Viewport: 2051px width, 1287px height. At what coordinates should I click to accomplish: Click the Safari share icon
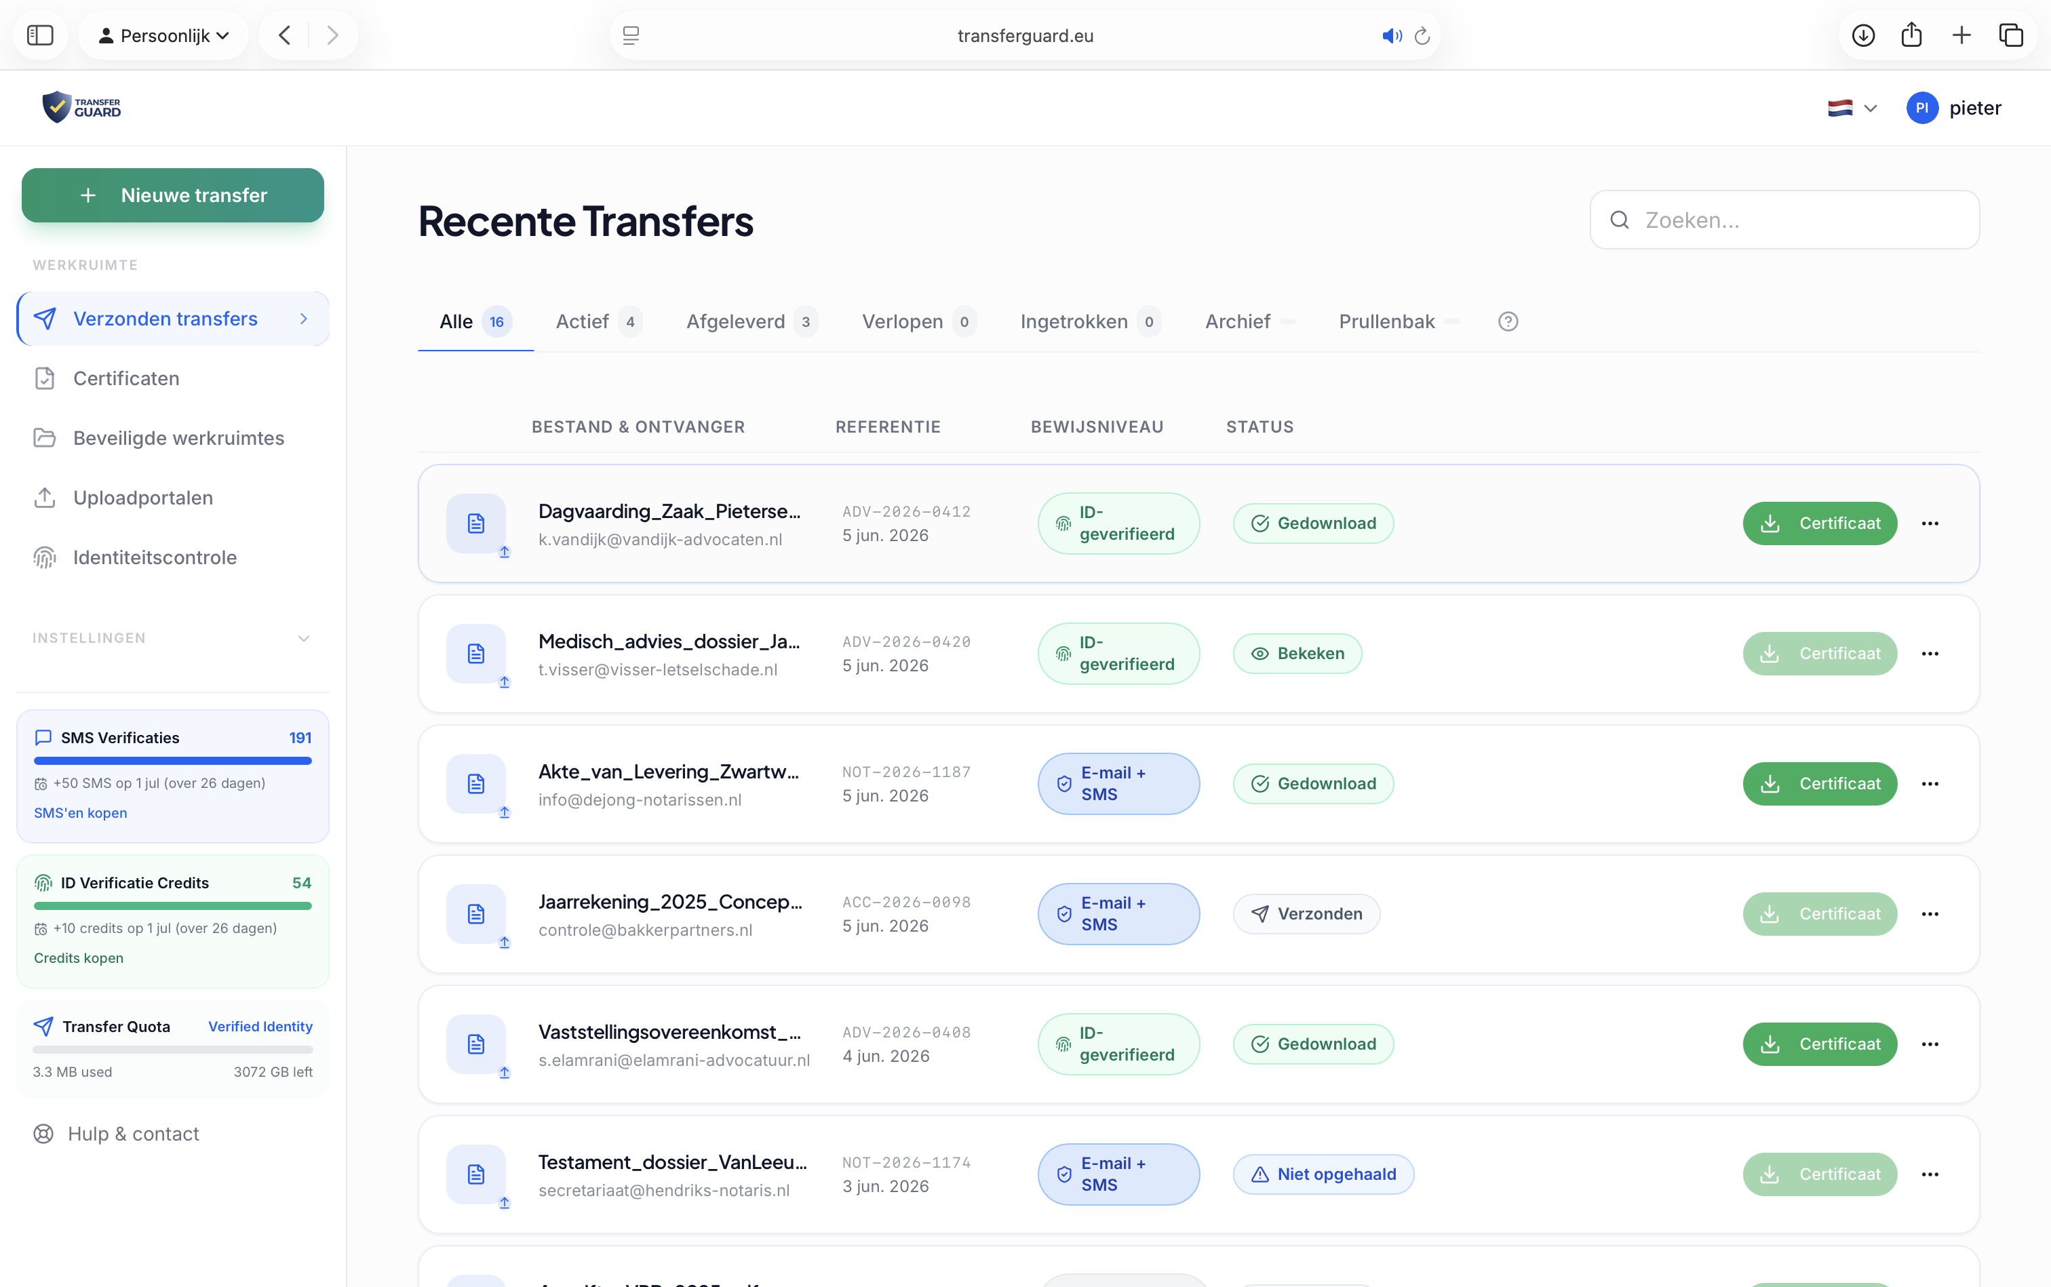tap(1911, 34)
